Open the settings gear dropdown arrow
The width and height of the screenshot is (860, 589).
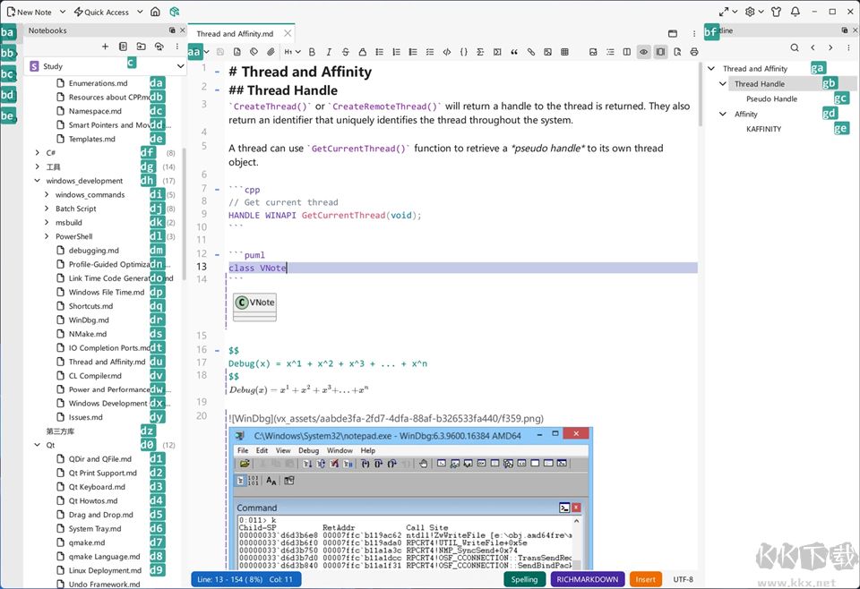(761, 12)
